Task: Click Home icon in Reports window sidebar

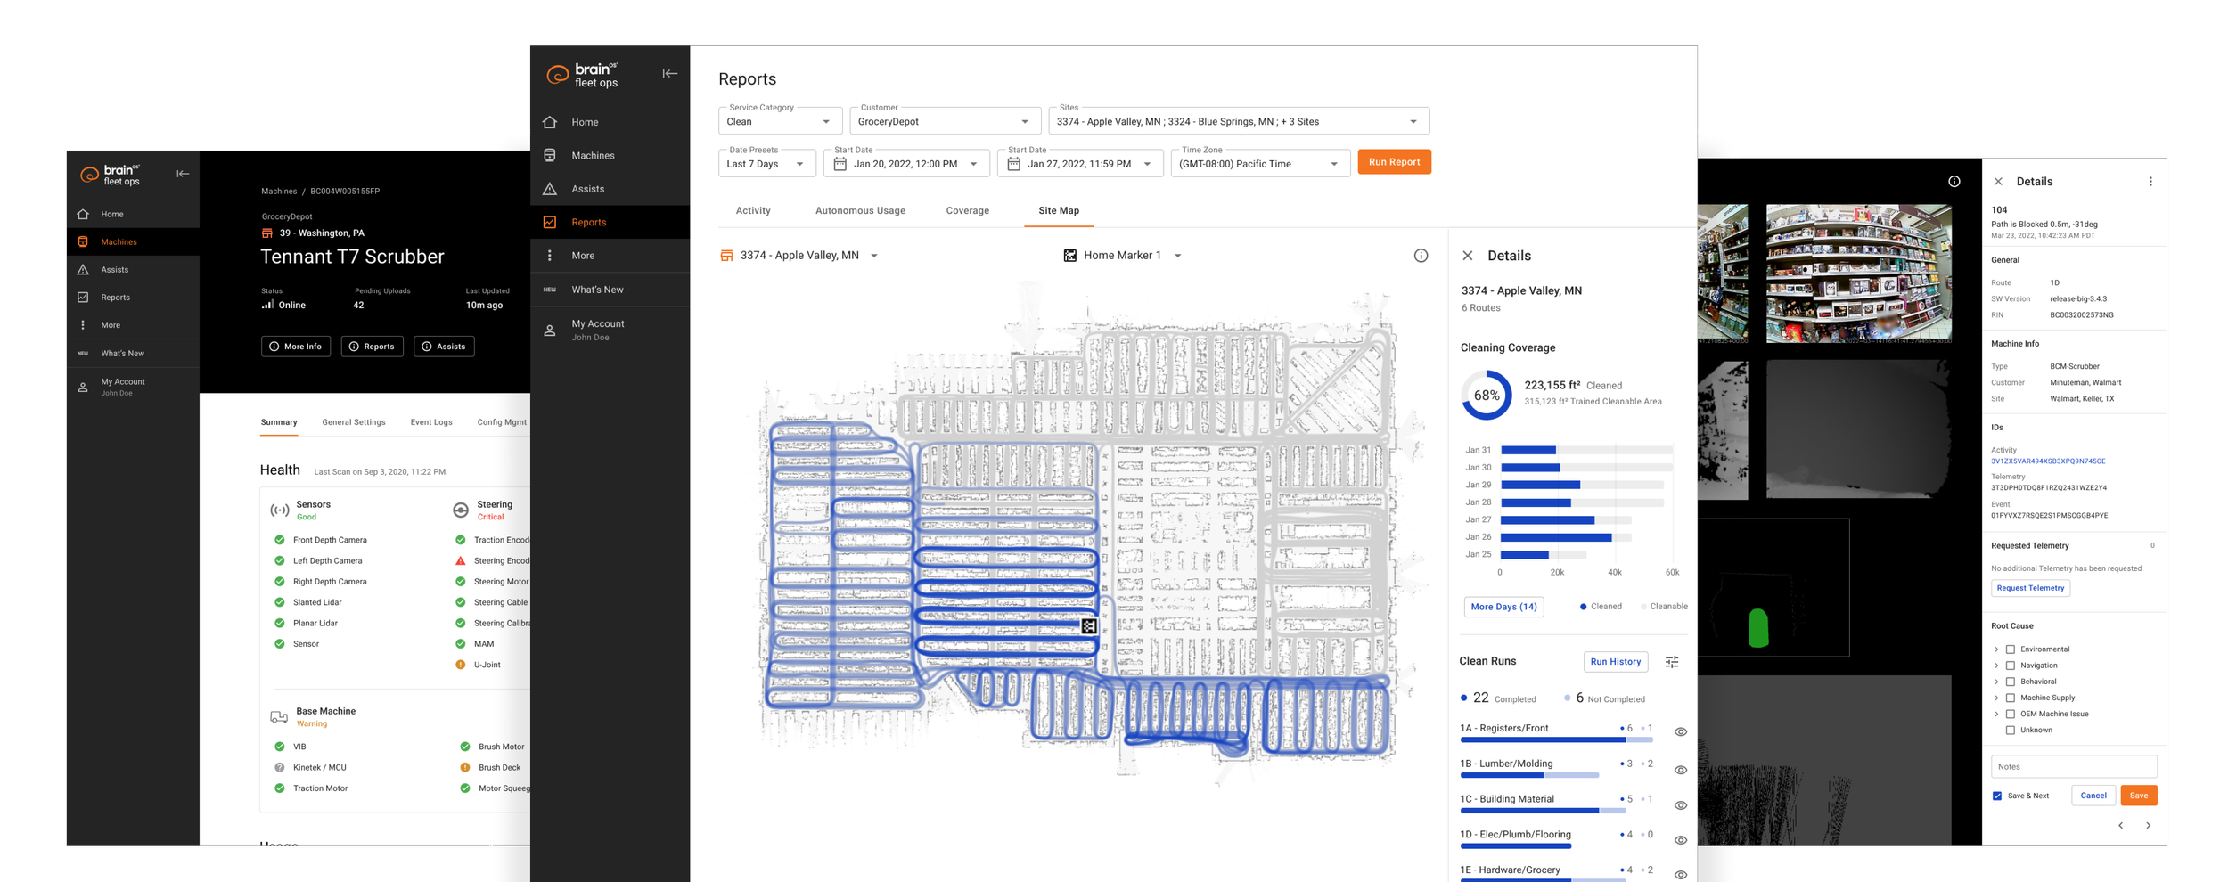Action: pyautogui.click(x=550, y=122)
